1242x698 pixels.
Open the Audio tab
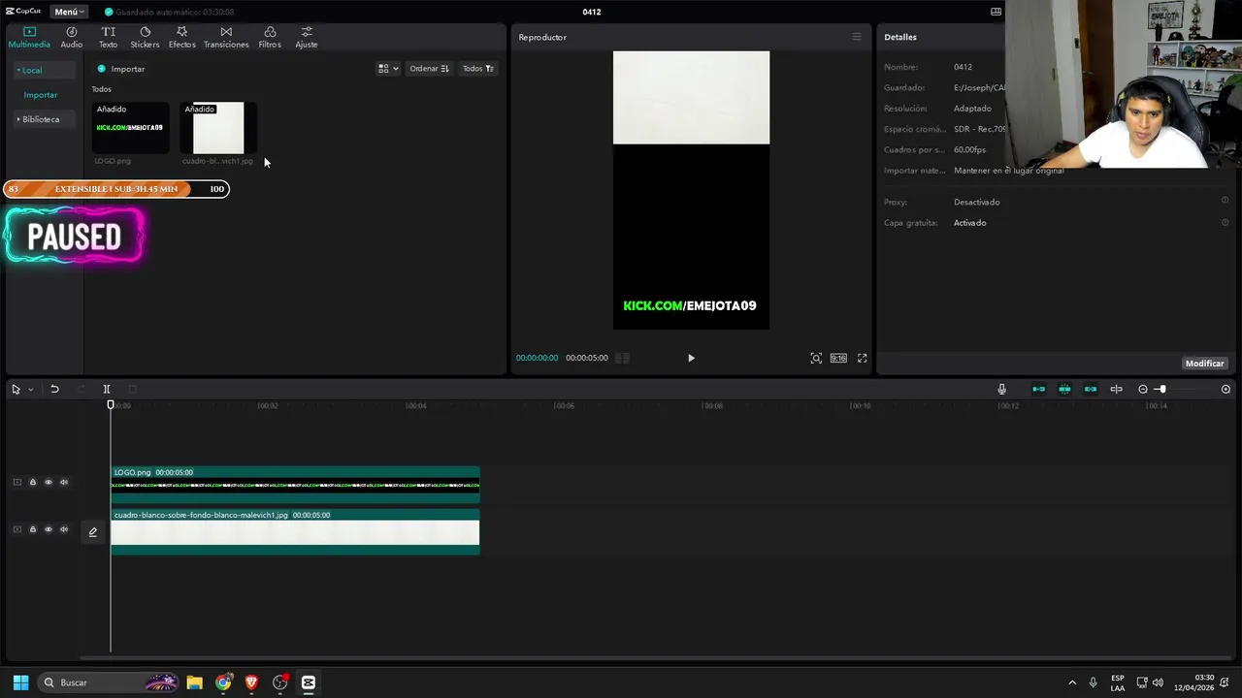pos(72,37)
